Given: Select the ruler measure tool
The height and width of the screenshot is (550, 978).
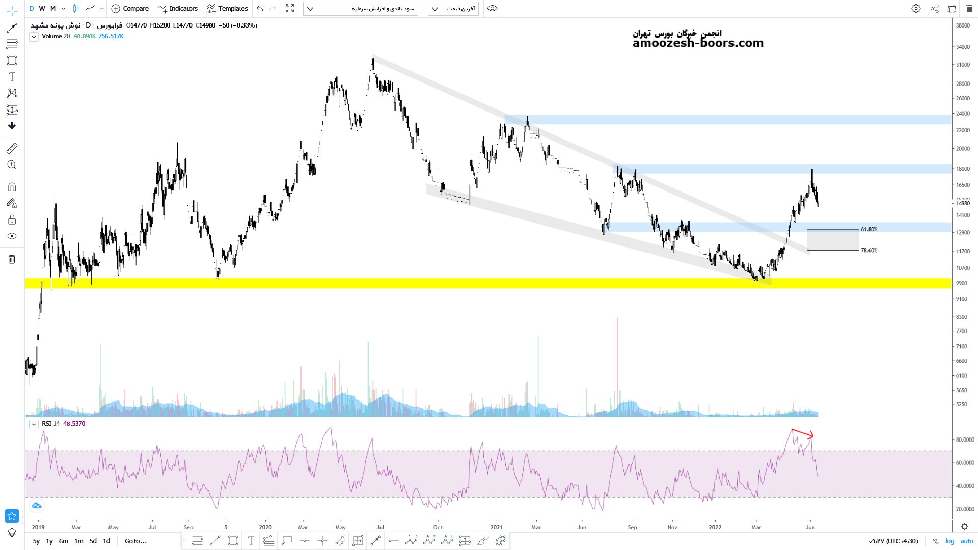Looking at the screenshot, I should (12, 148).
